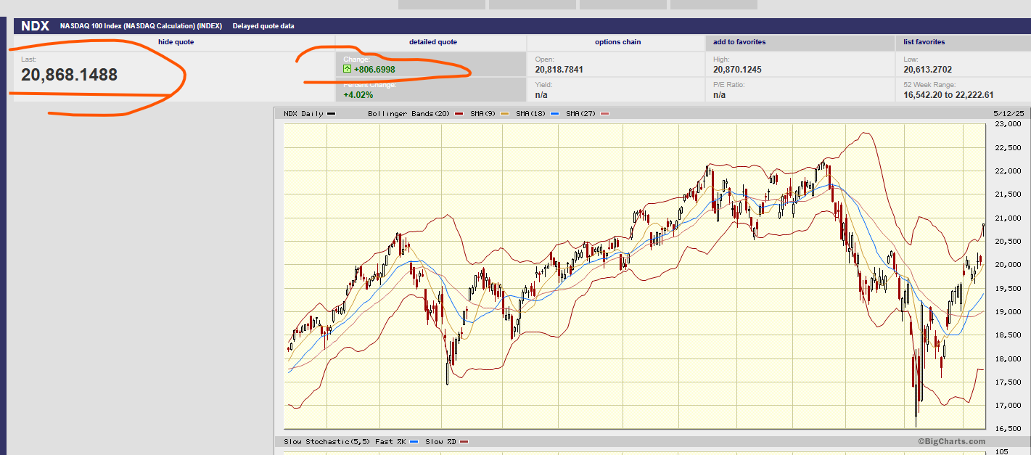Click the blue Fast %K legend swatch
1031x455 pixels.
pyautogui.click(x=414, y=441)
